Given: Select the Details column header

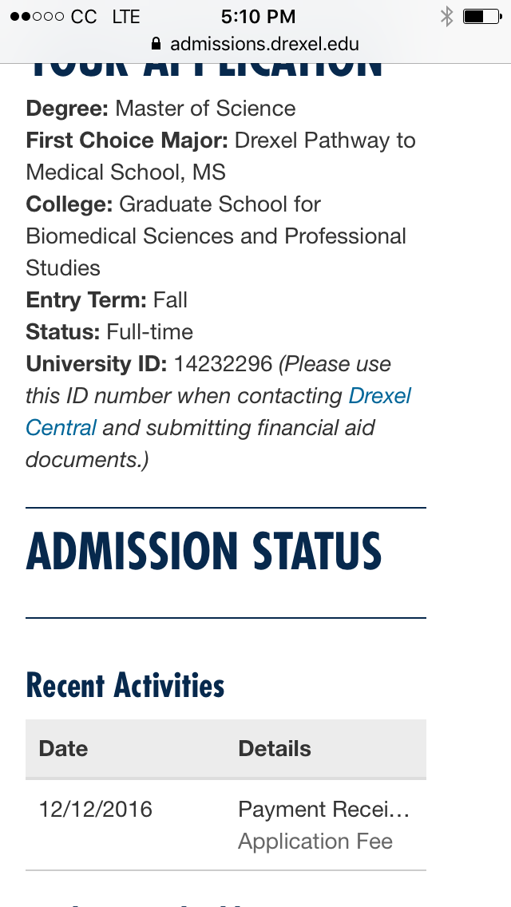Looking at the screenshot, I should [275, 748].
